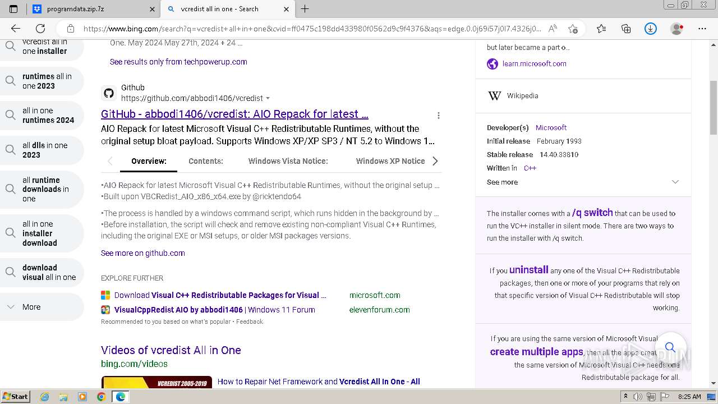The width and height of the screenshot is (718, 404).
Task: Add this page to favorites
Action: (573, 29)
